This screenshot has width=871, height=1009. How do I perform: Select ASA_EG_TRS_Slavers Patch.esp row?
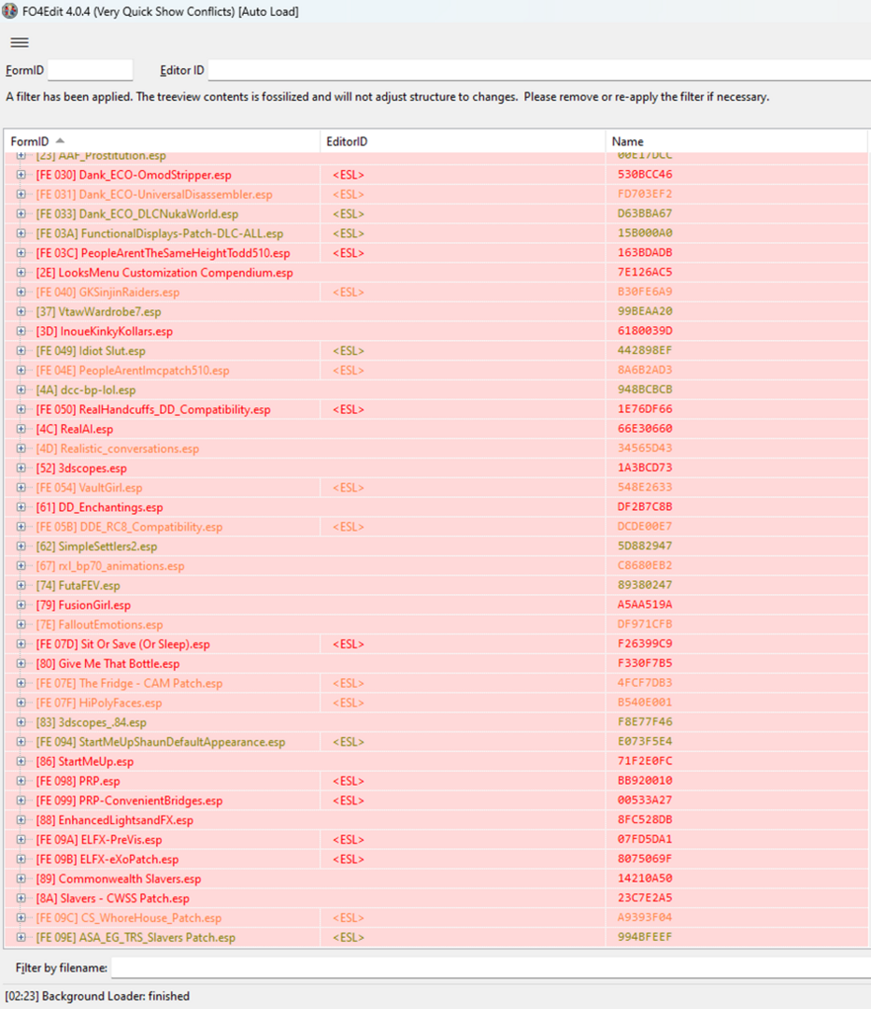click(x=435, y=937)
